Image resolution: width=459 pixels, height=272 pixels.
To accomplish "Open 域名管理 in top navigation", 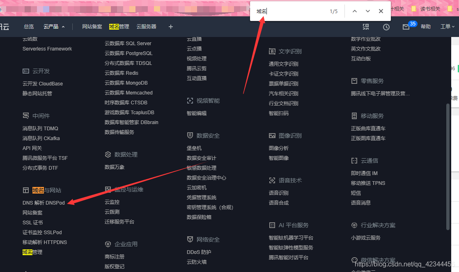I will [119, 27].
